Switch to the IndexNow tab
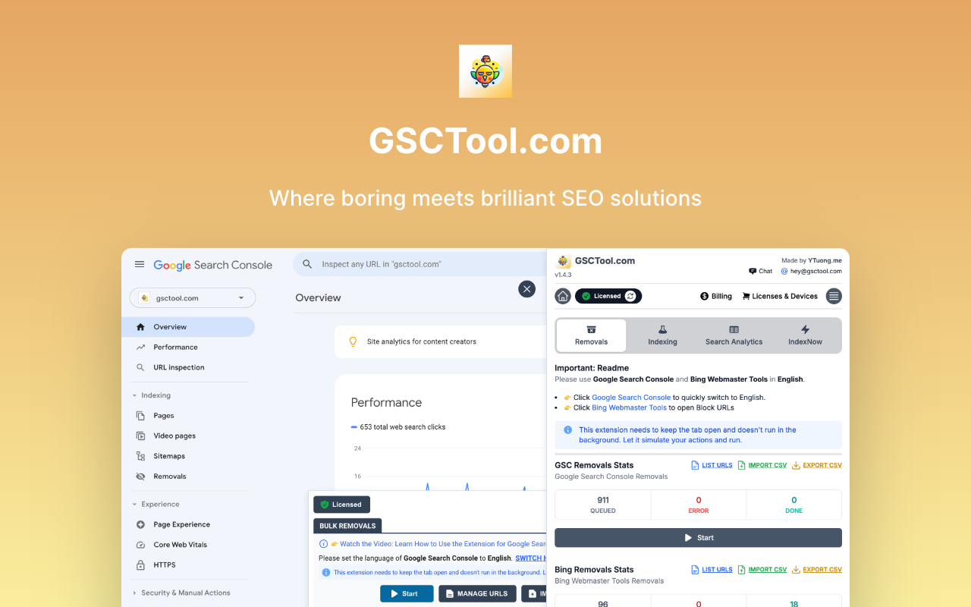Screen dimensions: 971x607 805,335
